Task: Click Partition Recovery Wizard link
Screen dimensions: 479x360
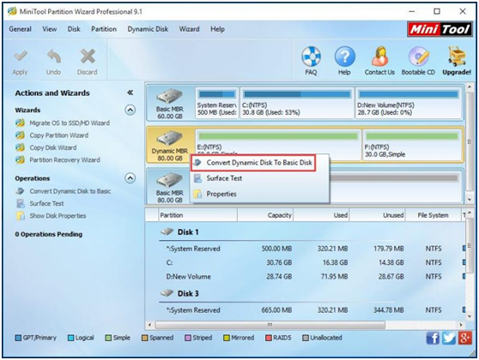Action: coord(64,160)
